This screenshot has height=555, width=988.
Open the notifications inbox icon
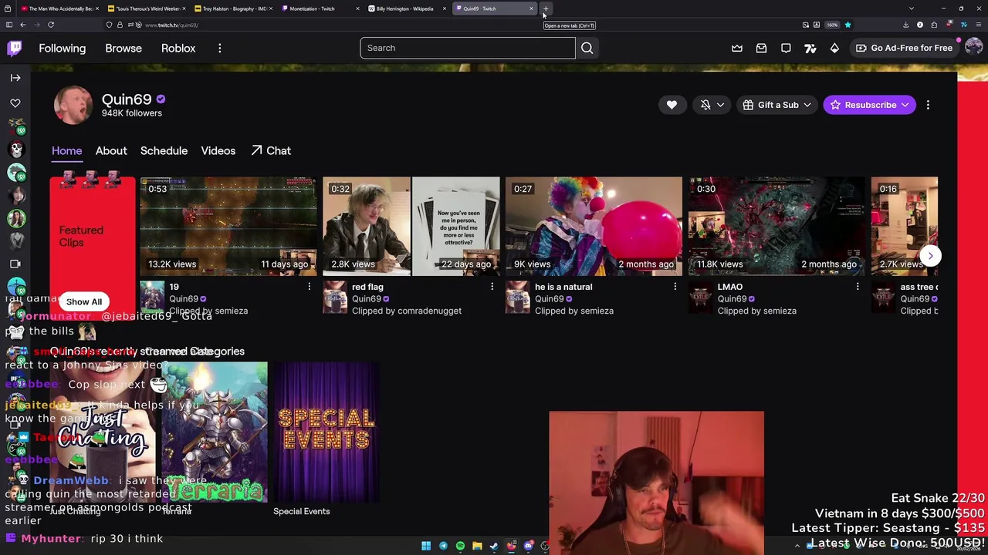pos(761,48)
